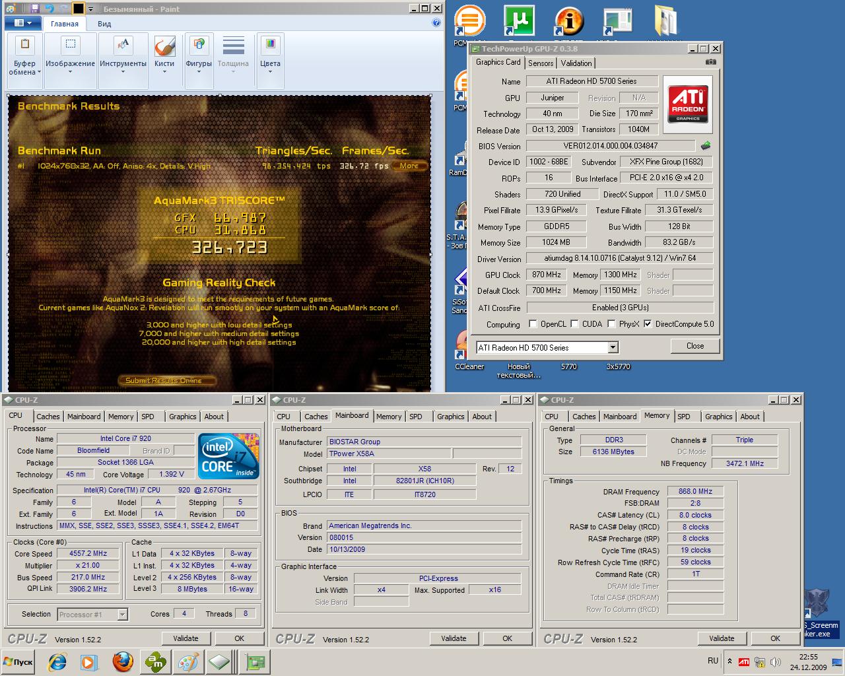Open the uTorrent desktop shortcut
Image resolution: width=845 pixels, height=676 pixels.
[x=520, y=21]
